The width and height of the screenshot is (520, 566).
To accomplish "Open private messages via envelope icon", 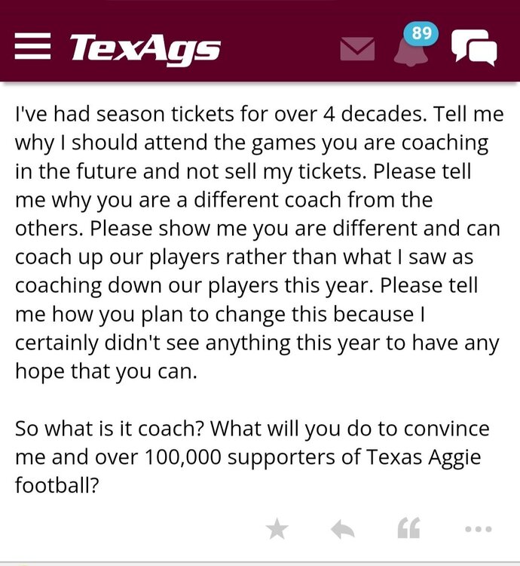I will pos(357,49).
